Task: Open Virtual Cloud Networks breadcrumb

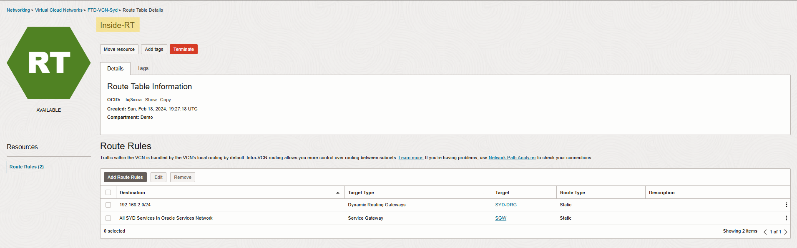Action: [59, 10]
